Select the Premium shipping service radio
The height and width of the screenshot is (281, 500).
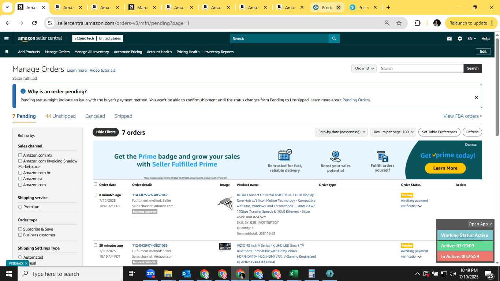coord(20,207)
